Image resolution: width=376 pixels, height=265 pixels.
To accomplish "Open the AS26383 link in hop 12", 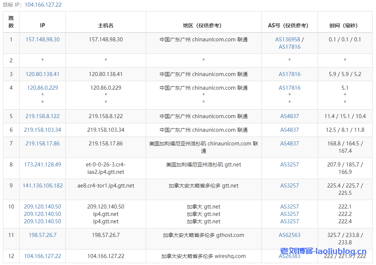I will click(x=289, y=256).
